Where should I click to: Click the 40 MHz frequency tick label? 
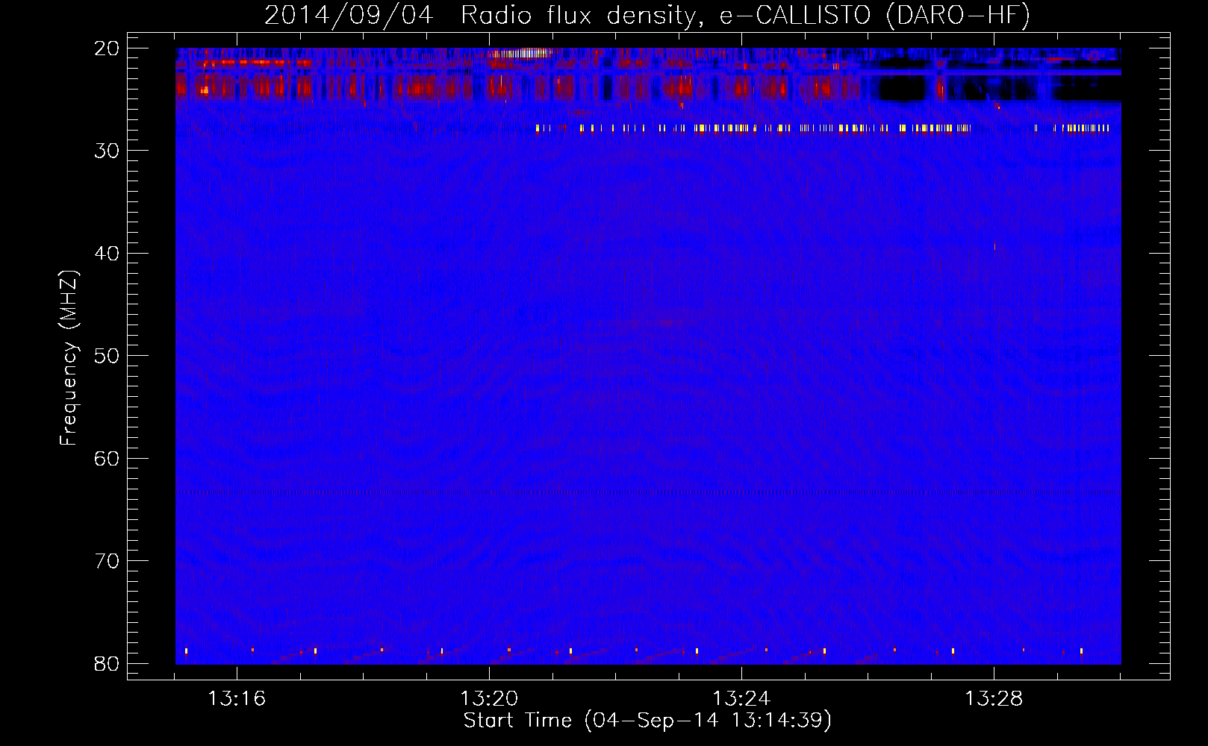(108, 254)
